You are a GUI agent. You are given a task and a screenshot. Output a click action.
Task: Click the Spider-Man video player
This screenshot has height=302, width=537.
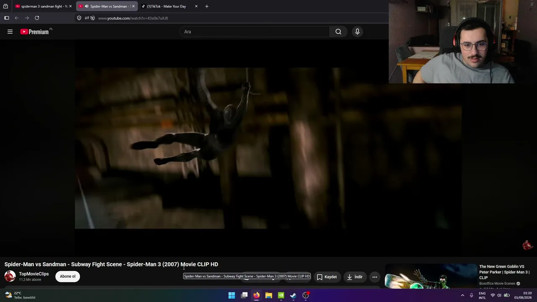coord(268,148)
